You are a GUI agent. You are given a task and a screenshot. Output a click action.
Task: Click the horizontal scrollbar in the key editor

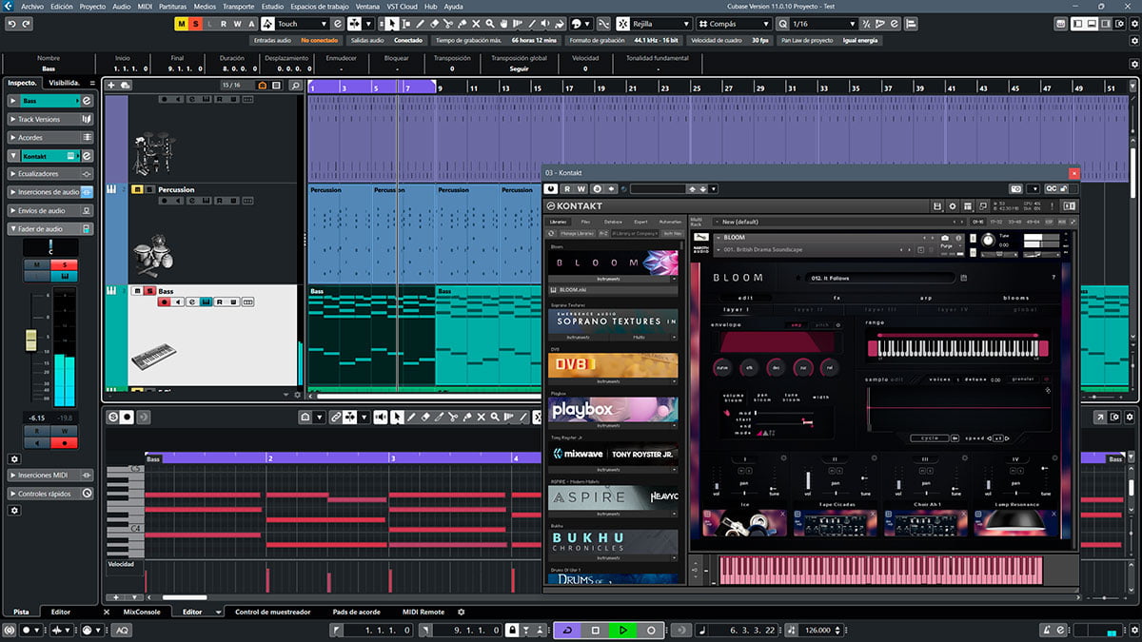tap(186, 597)
